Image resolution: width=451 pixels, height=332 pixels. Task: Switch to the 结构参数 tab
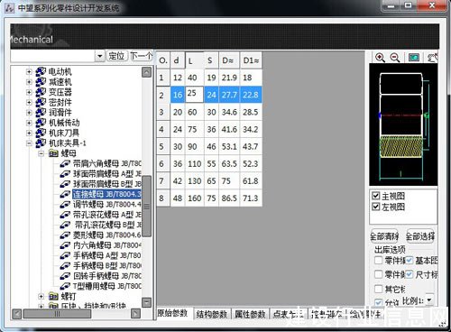click(212, 314)
